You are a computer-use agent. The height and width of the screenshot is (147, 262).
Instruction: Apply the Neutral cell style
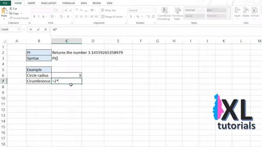(217, 16)
